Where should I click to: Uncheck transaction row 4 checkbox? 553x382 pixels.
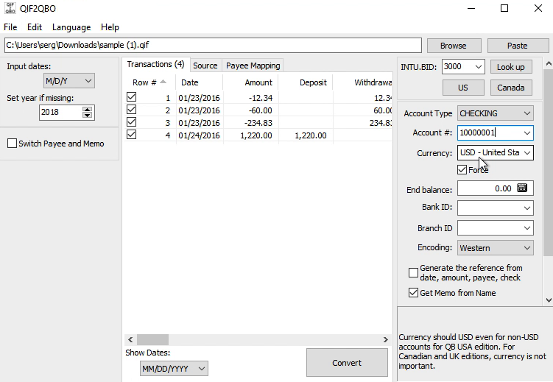(132, 135)
